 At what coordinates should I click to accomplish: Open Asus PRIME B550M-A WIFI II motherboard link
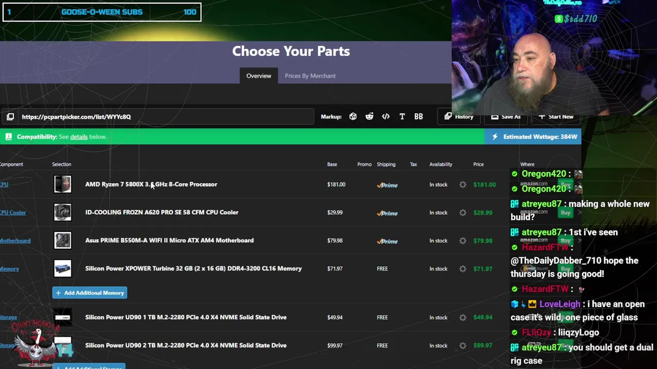[169, 240]
